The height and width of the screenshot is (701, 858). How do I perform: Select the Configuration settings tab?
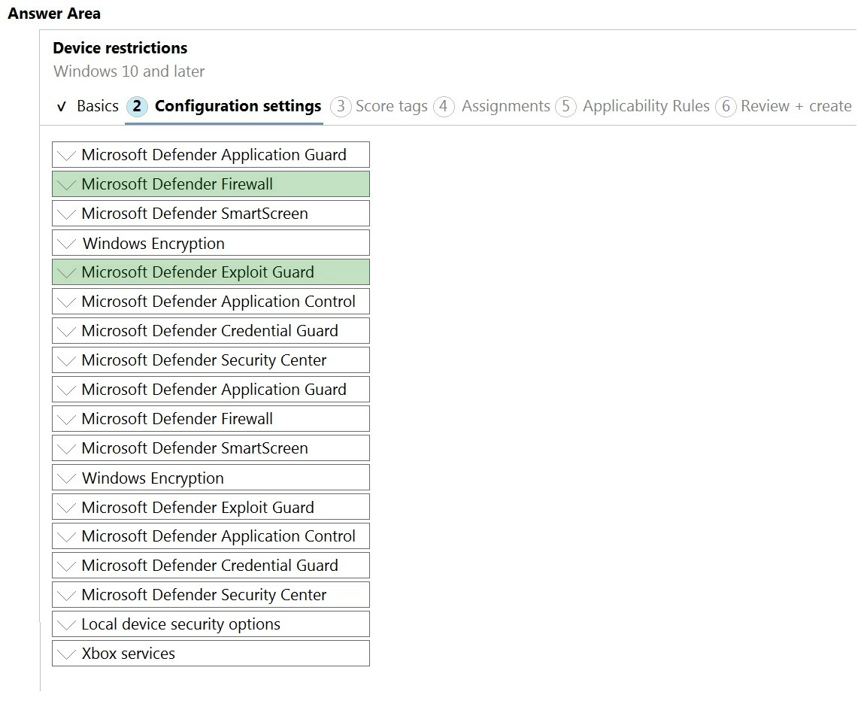pyautogui.click(x=224, y=106)
